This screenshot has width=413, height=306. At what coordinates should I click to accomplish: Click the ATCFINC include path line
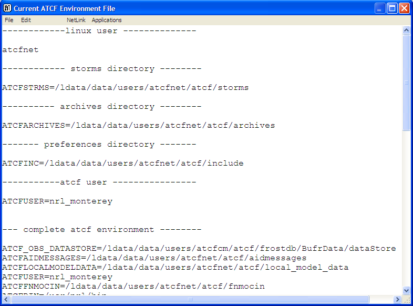pos(123,164)
